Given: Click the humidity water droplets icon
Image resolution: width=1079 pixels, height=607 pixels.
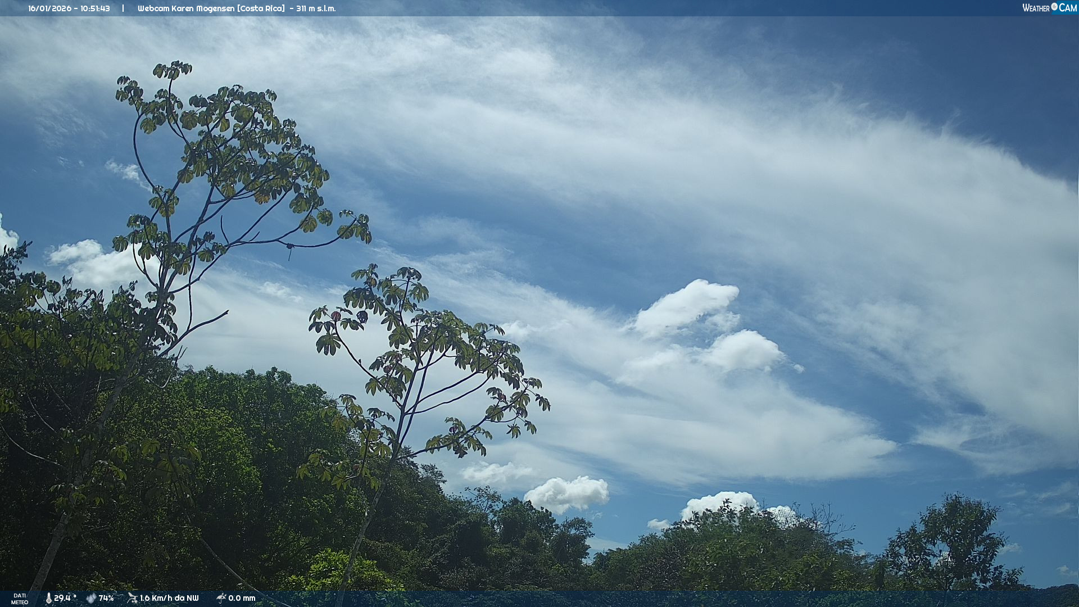Looking at the screenshot, I should tap(91, 599).
